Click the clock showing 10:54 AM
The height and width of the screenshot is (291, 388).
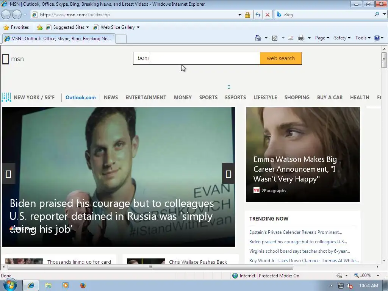368,286
